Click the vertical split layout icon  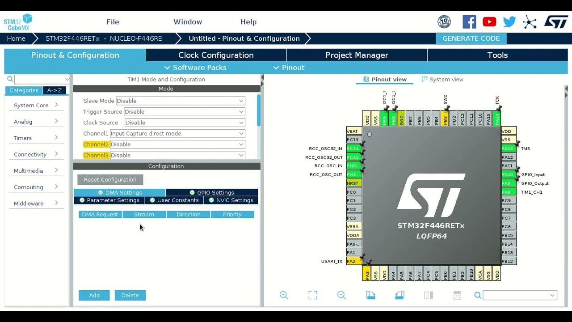click(x=429, y=295)
